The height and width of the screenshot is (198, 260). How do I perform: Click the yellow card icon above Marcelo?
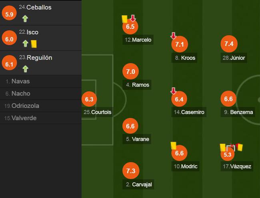coord(124,19)
